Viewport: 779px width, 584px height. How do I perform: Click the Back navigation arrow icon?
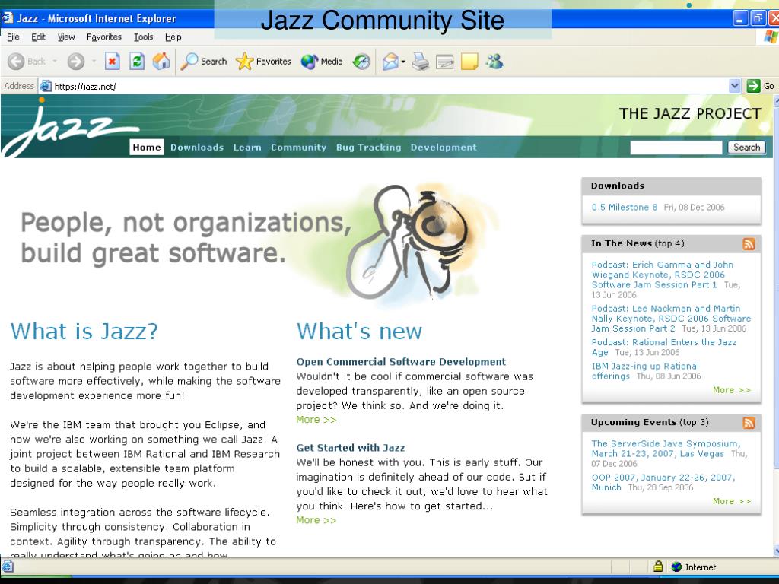pyautogui.click(x=16, y=62)
